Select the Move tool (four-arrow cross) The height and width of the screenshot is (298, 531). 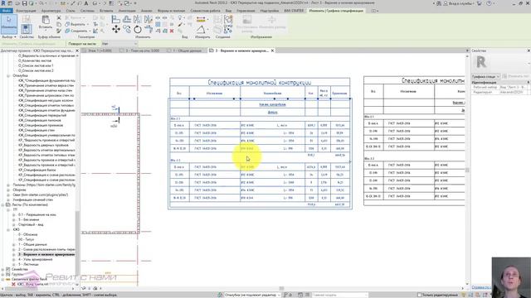point(116,30)
